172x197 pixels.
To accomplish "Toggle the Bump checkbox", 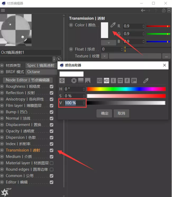I will (52, 112).
